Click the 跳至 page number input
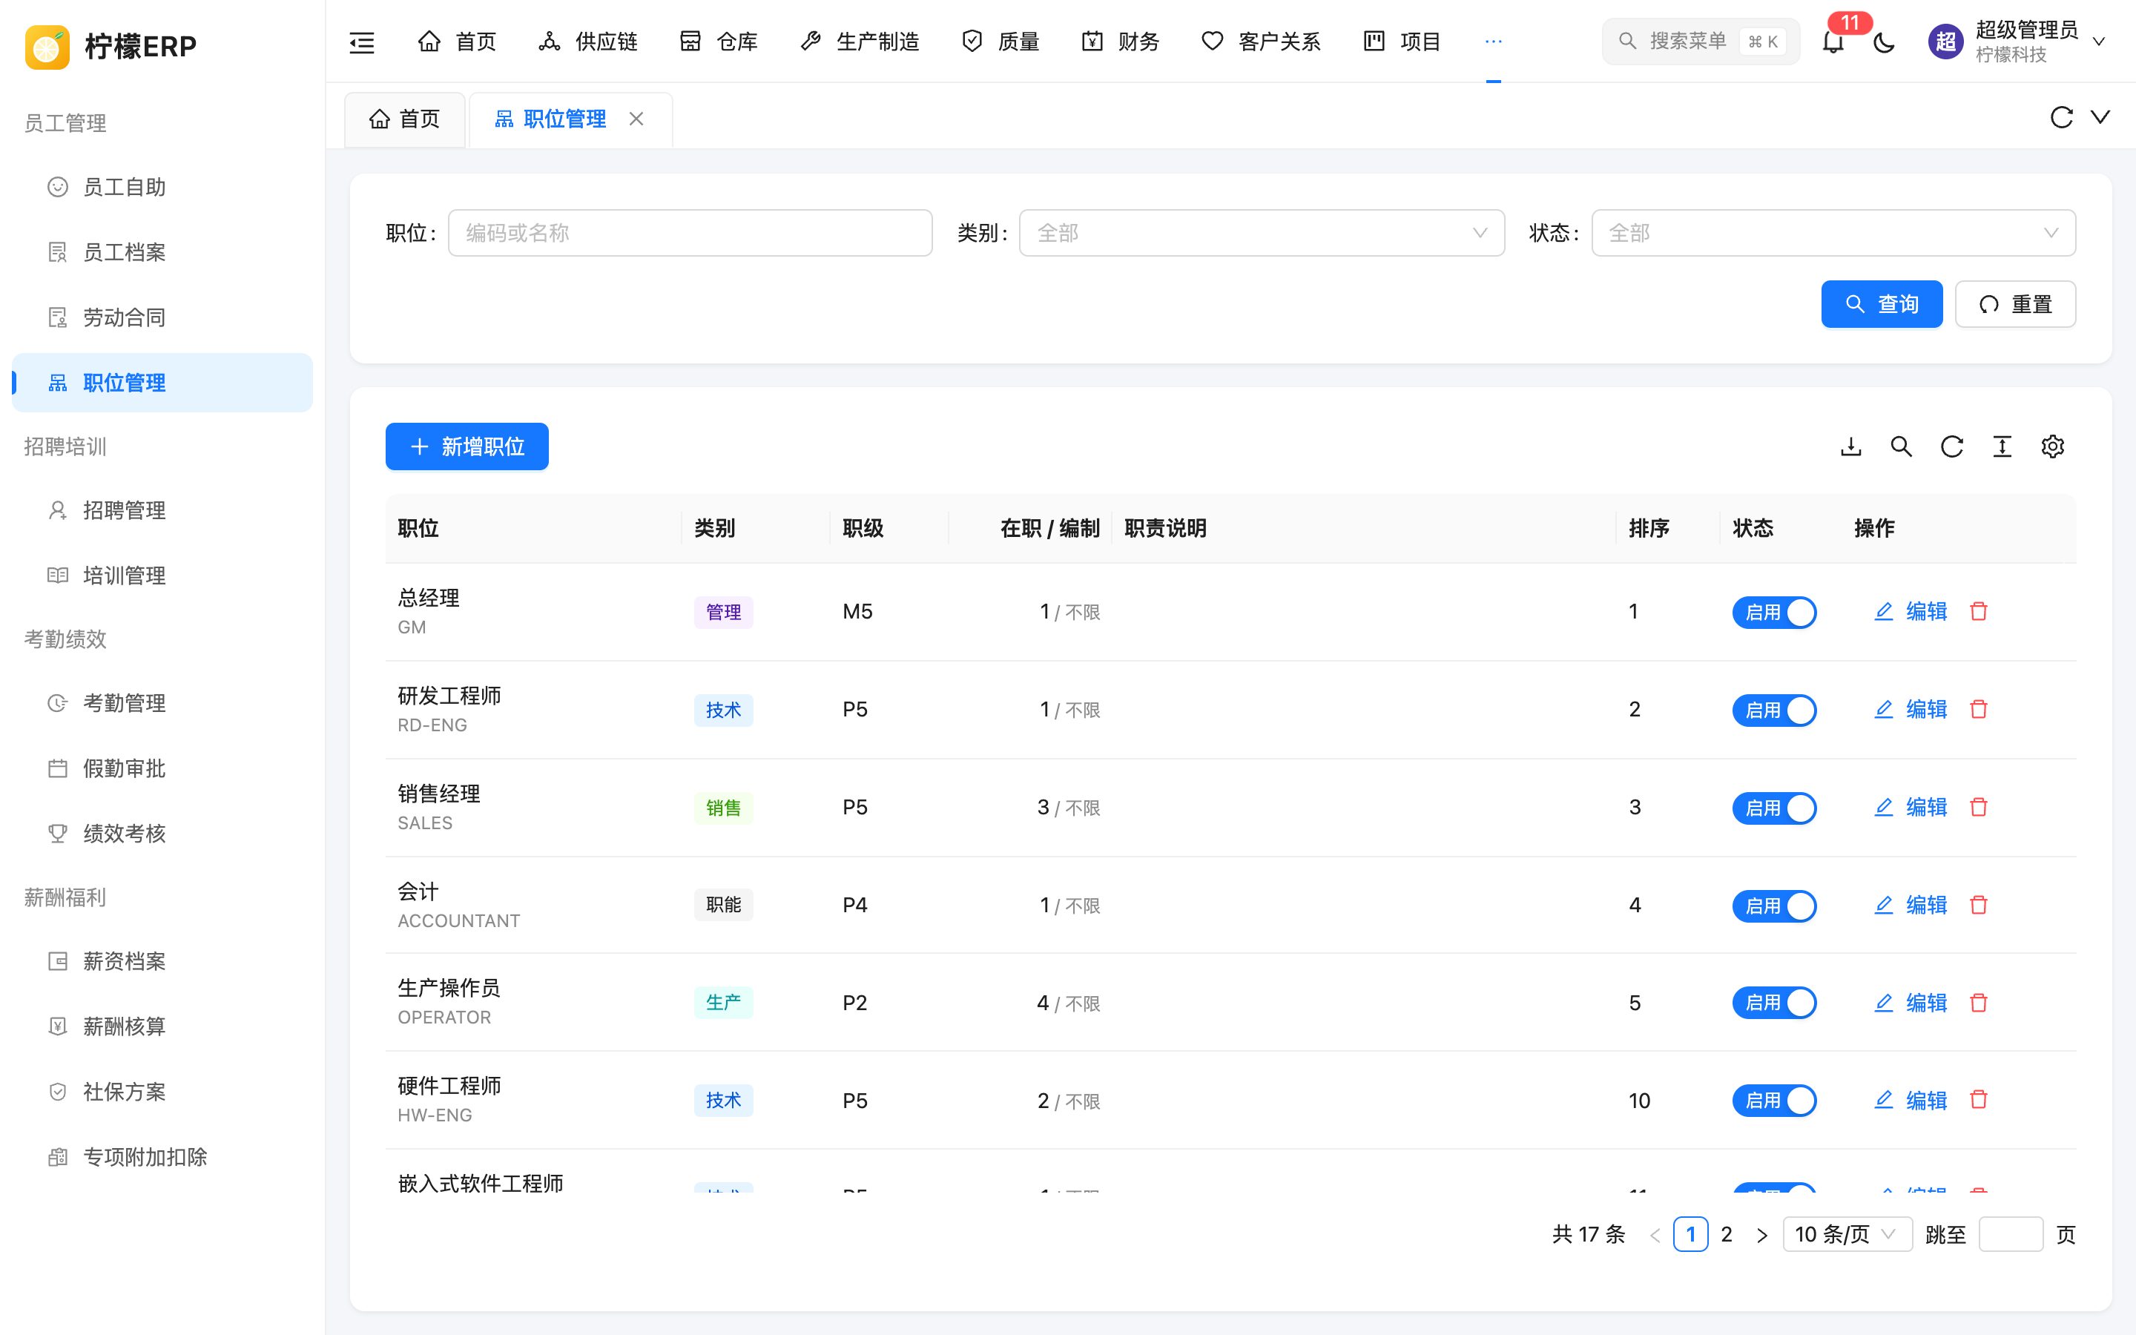2136x1335 pixels. tap(2011, 1234)
